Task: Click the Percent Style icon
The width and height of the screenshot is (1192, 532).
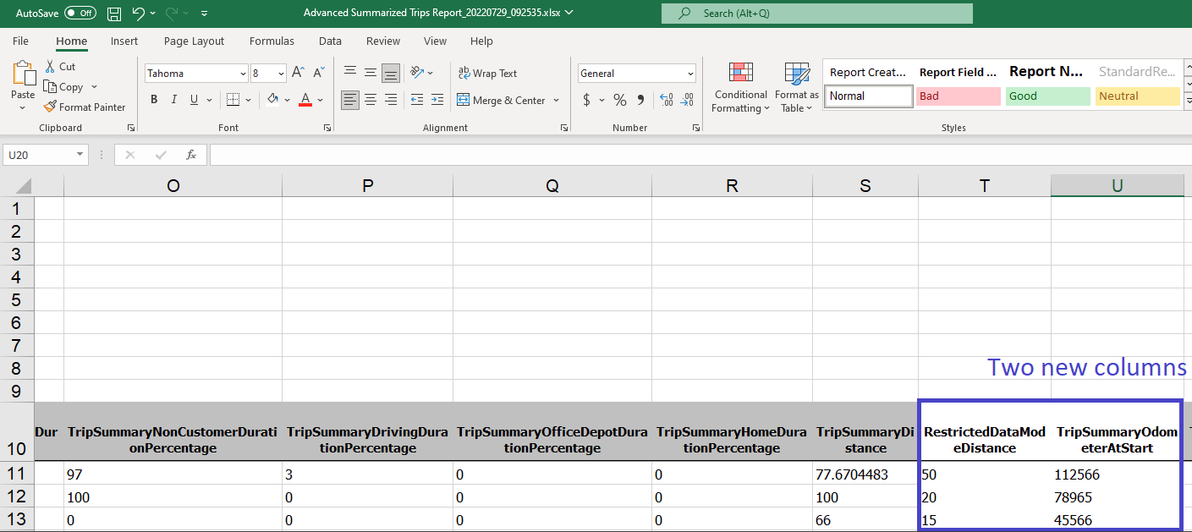Action: click(620, 100)
